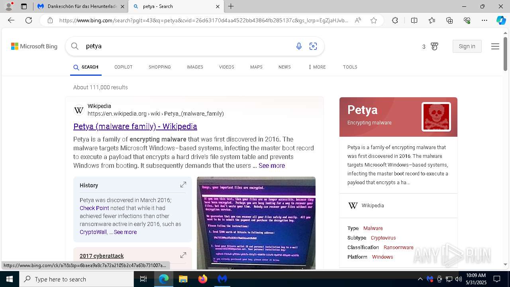The width and height of the screenshot is (510, 287).
Task: Start voice search with the microphone icon
Action: point(299,46)
